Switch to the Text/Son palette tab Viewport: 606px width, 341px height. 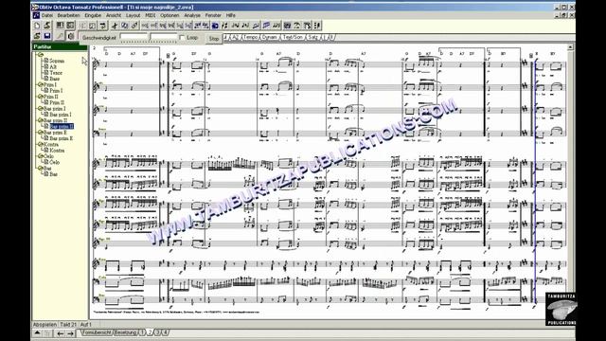pos(293,37)
